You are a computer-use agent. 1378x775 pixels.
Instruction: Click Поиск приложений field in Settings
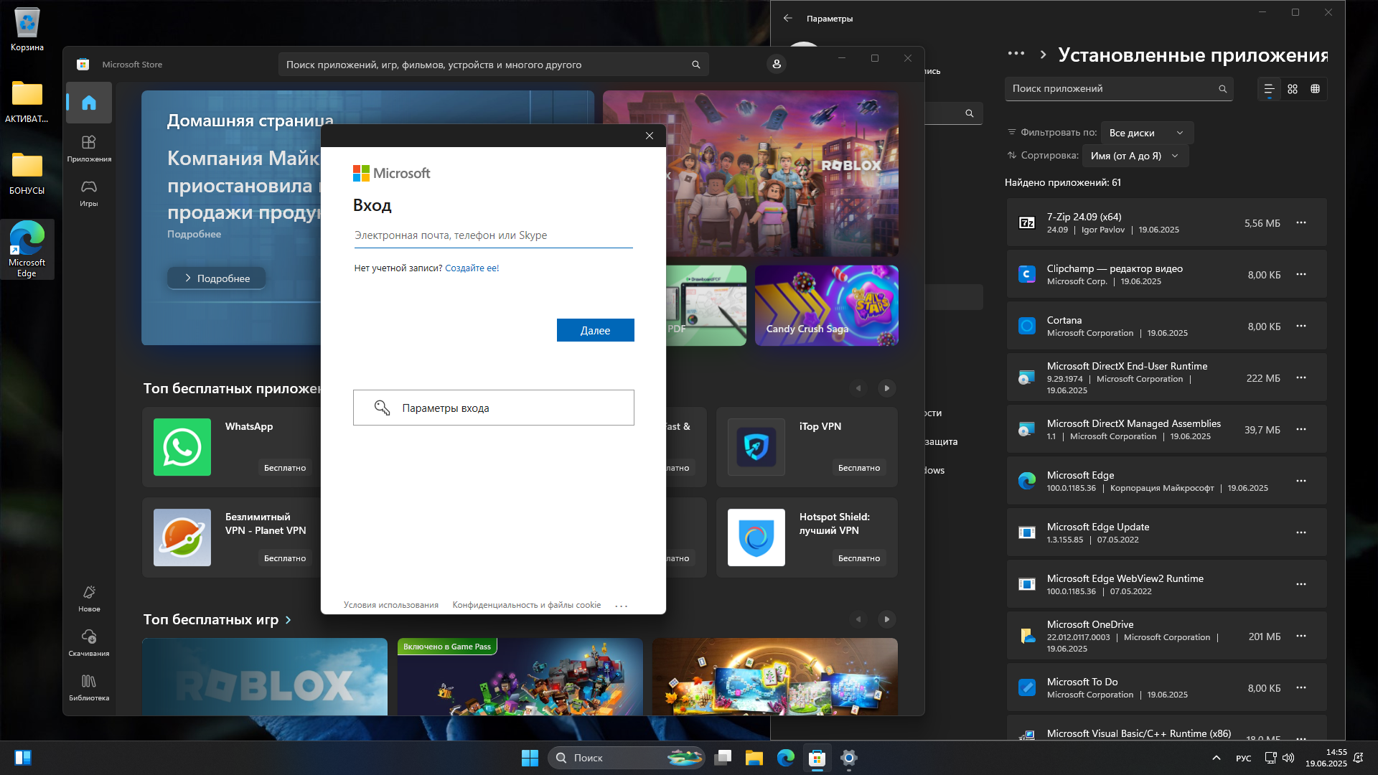[x=1119, y=89]
